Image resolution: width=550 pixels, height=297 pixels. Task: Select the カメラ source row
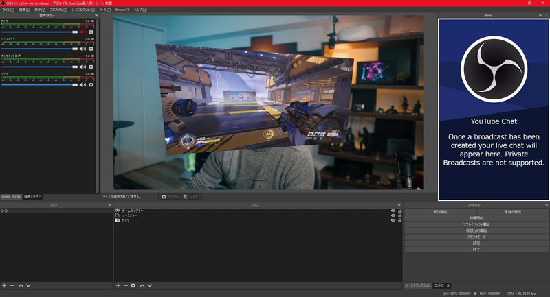click(x=258, y=220)
